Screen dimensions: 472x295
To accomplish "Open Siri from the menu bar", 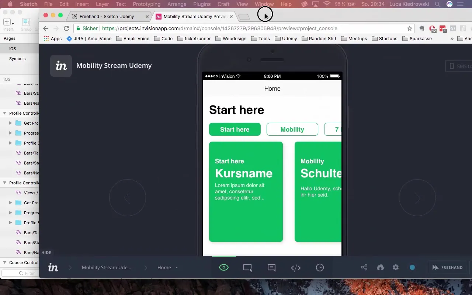I will click(x=450, y=4).
